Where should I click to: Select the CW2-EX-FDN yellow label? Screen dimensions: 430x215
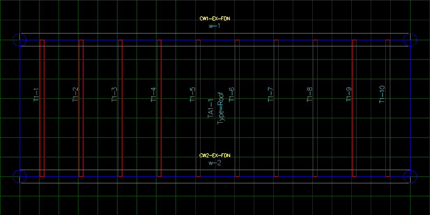coord(214,155)
